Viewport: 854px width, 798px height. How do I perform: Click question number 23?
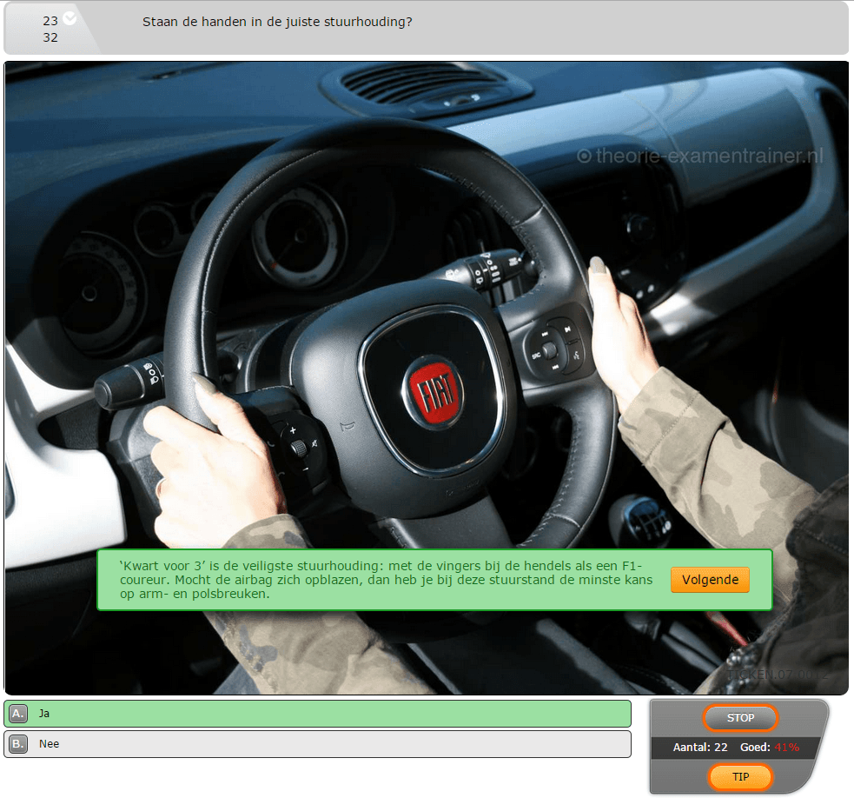point(50,21)
